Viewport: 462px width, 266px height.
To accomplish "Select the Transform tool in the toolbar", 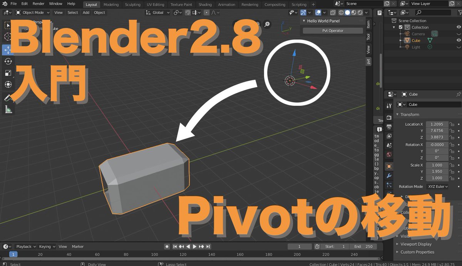I will click(8, 84).
